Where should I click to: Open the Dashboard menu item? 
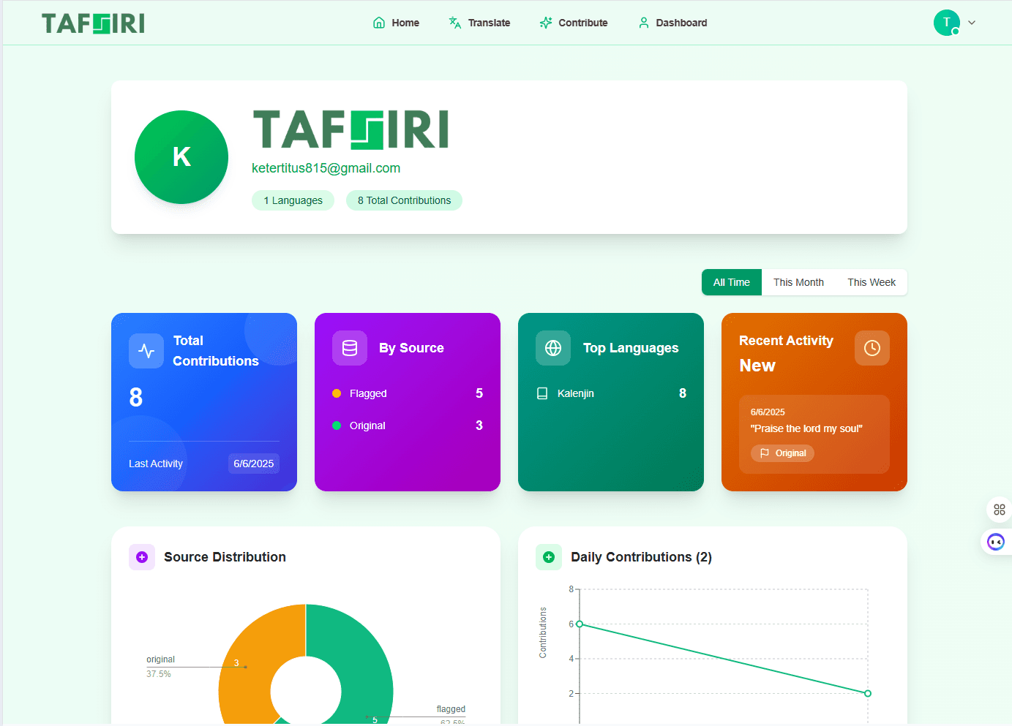coord(672,23)
